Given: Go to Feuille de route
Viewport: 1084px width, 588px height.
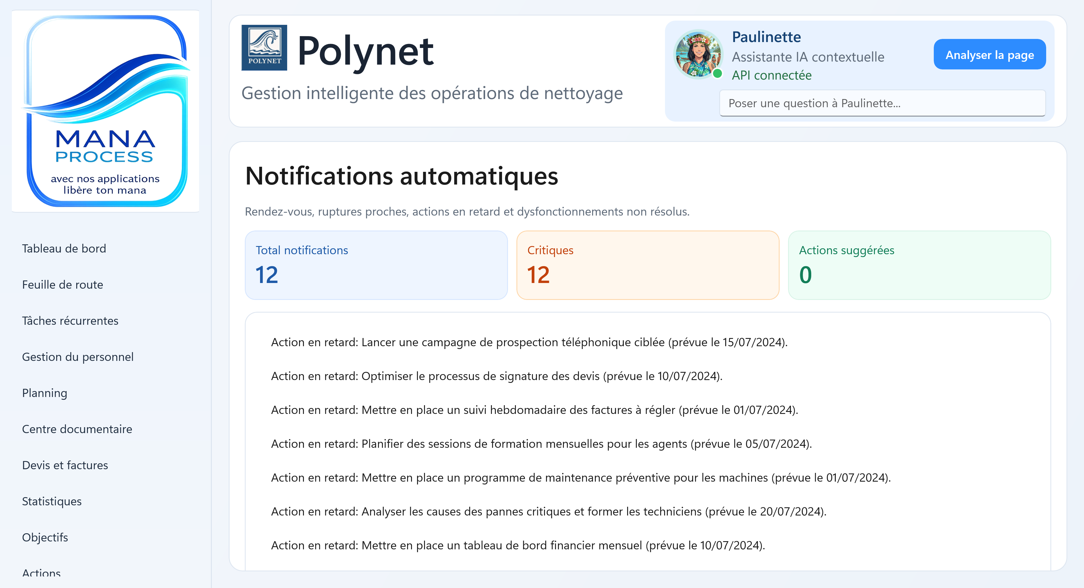Looking at the screenshot, I should [x=62, y=285].
